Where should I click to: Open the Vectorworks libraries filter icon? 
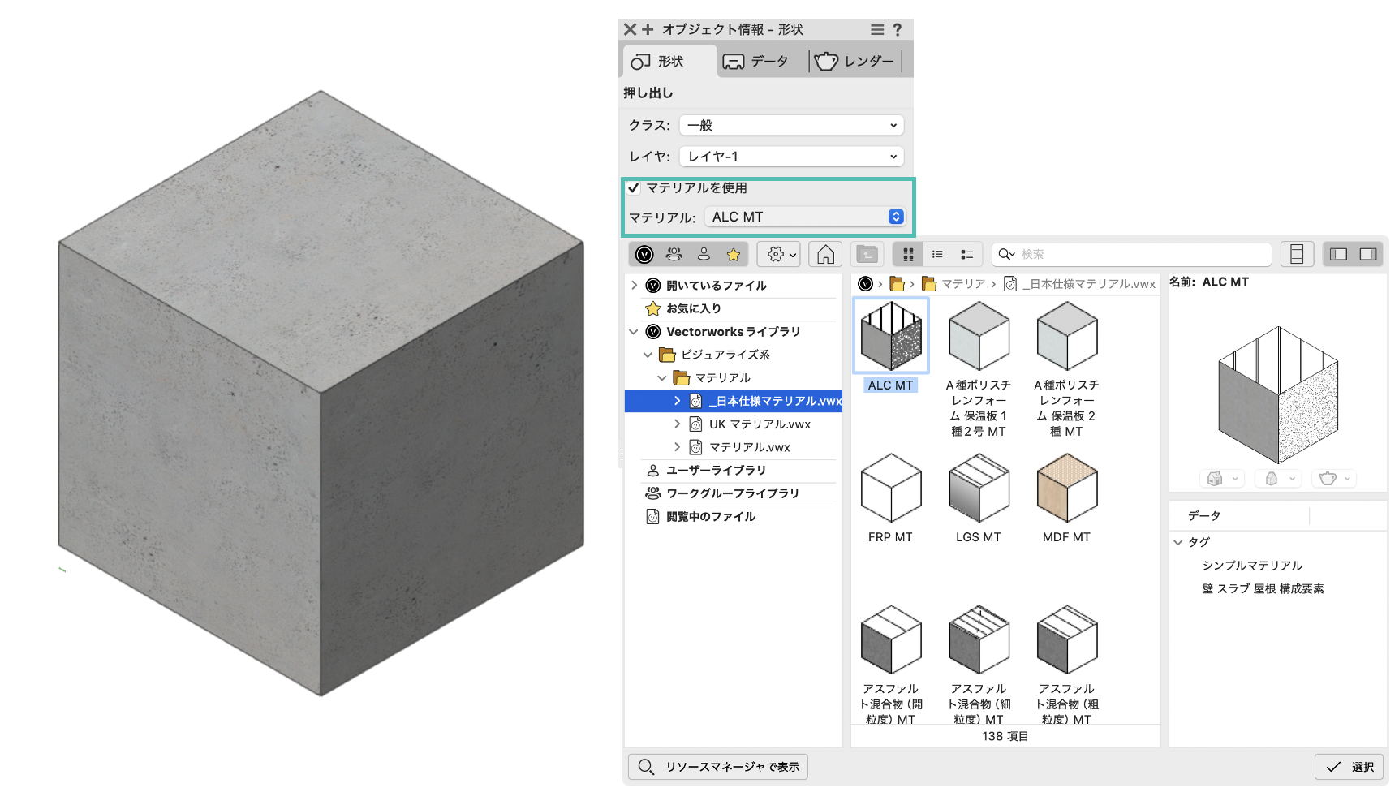click(x=644, y=255)
